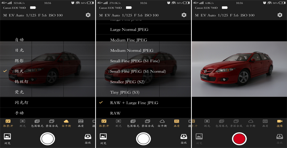The width and height of the screenshot is (287, 148).
Task: Tap F 5.6 aperture on video recording screen
Action: [x=234, y=15]
